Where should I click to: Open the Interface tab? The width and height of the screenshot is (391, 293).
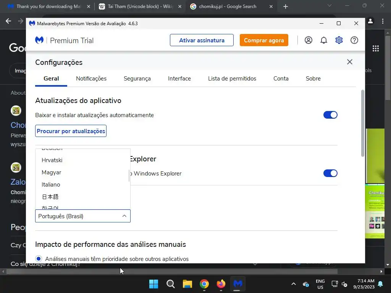[x=179, y=79]
